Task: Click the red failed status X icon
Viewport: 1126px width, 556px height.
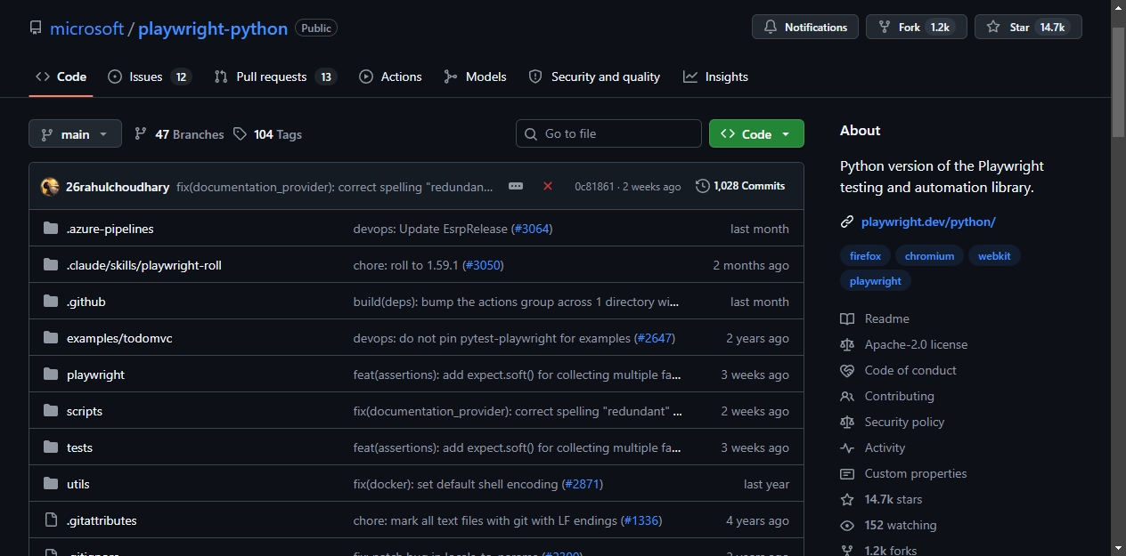Action: pos(548,186)
